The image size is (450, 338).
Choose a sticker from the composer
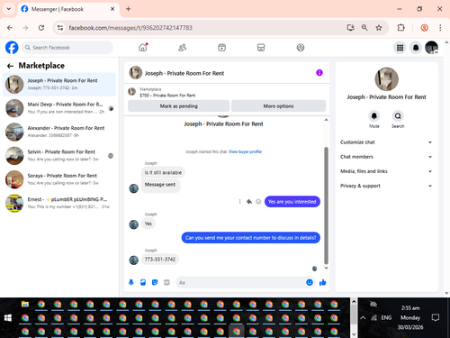click(x=155, y=282)
